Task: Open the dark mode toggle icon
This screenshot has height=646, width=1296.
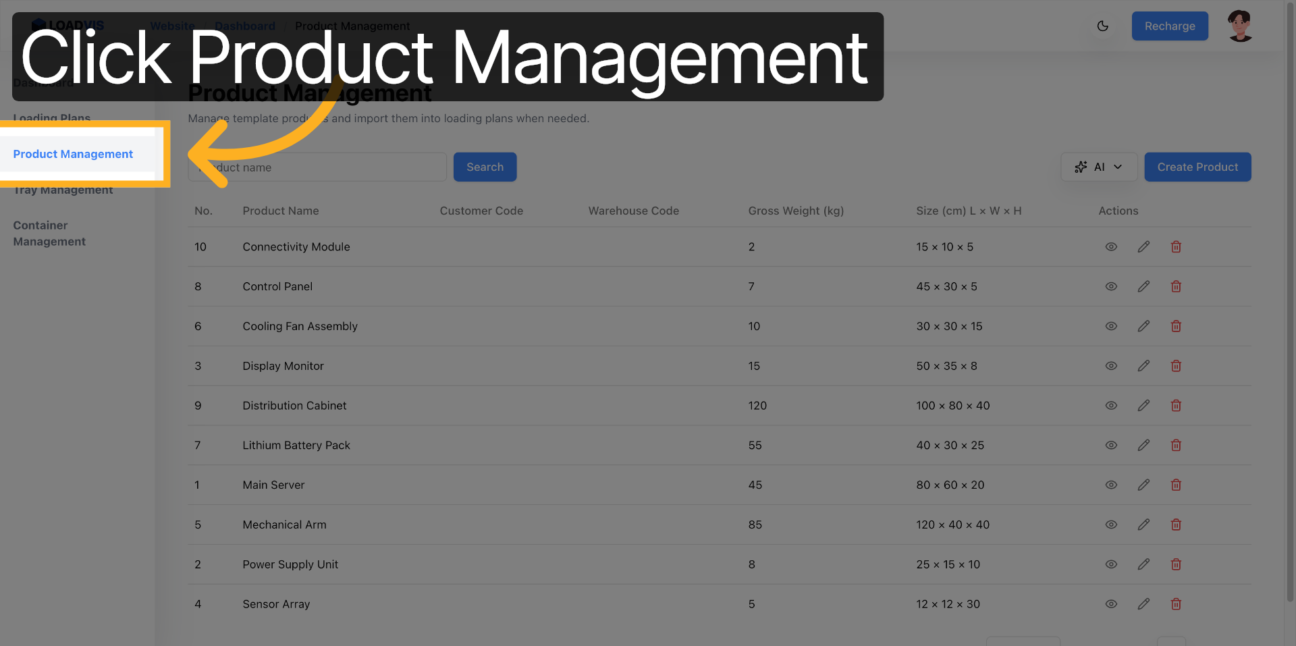Action: pyautogui.click(x=1103, y=26)
